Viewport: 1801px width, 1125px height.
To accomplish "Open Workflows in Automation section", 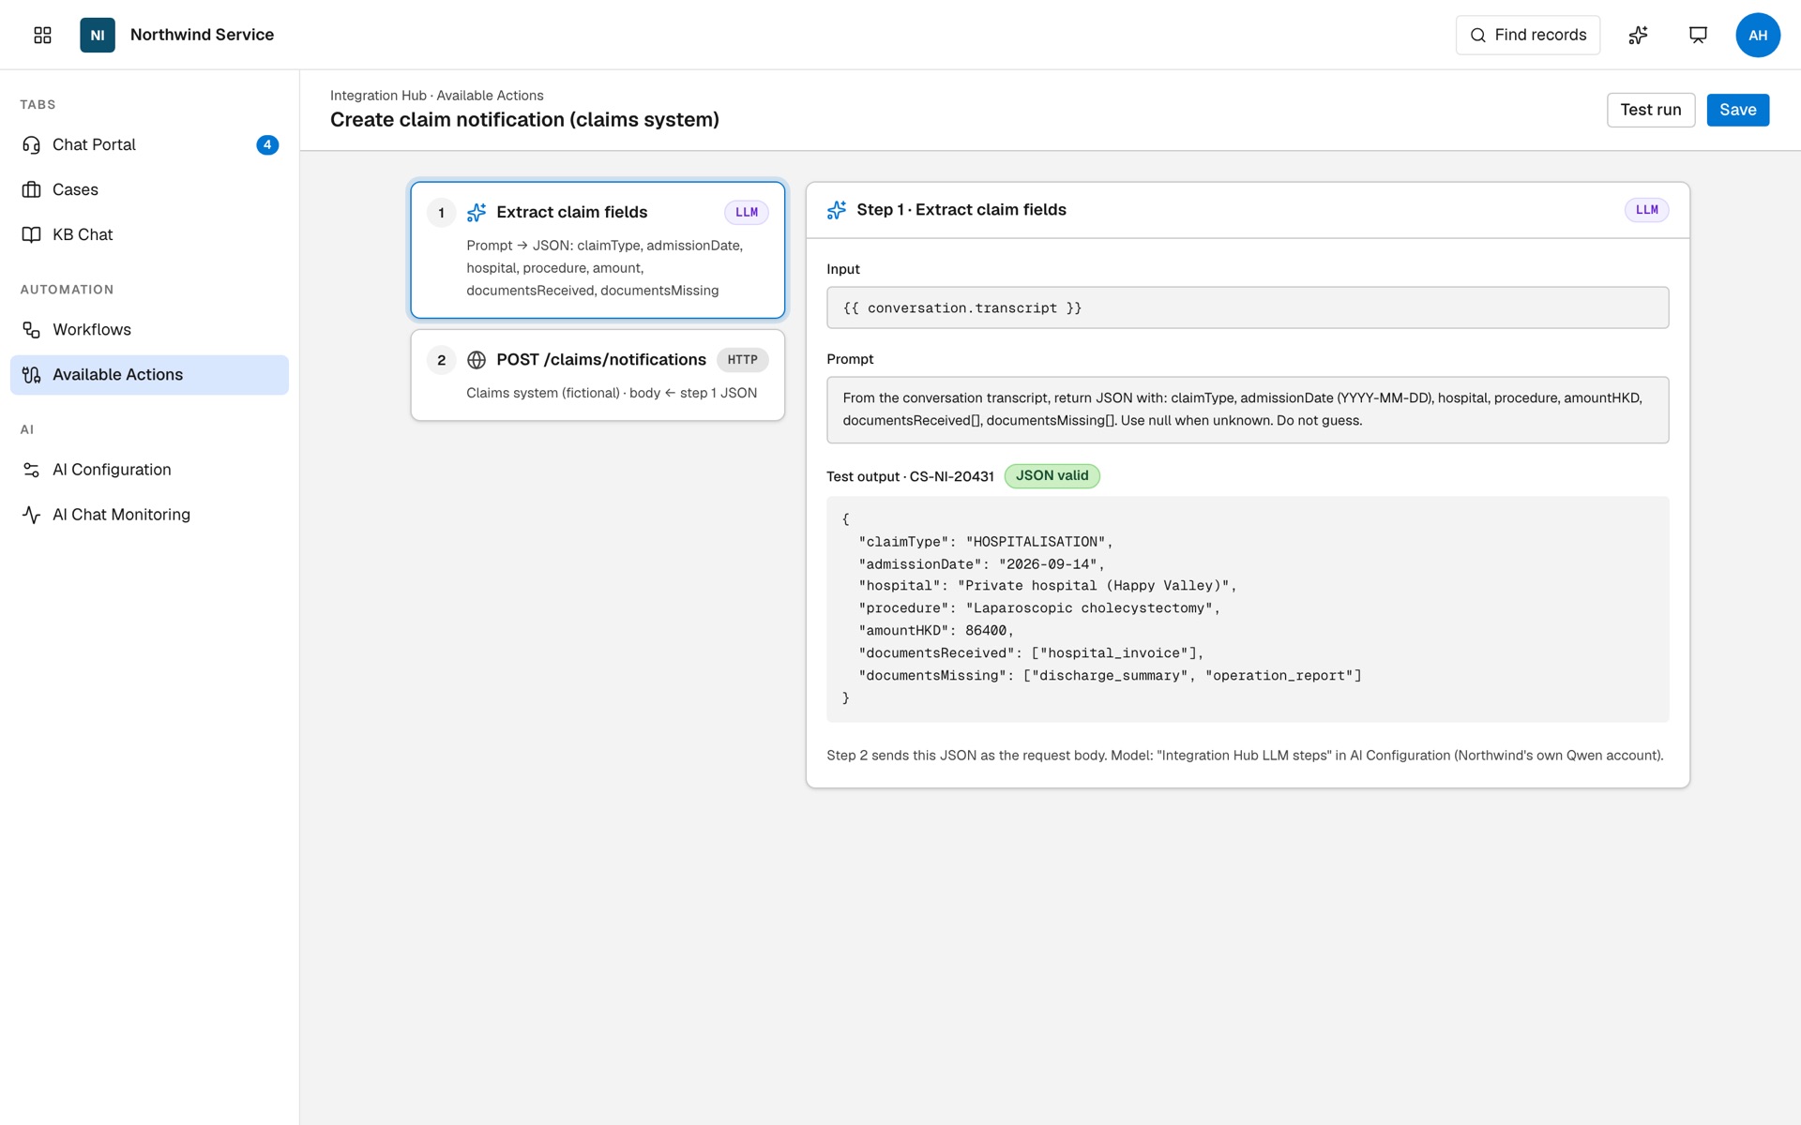I will (149, 330).
